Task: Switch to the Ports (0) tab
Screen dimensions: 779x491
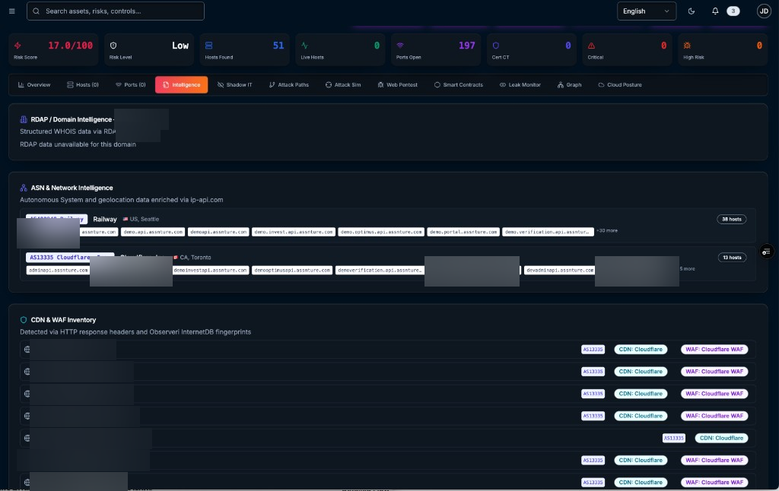Action: click(x=131, y=85)
